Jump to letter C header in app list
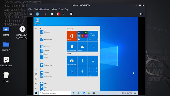 40,43
